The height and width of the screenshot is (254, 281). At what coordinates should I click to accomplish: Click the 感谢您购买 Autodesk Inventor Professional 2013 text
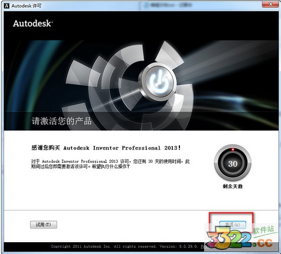(x=106, y=148)
